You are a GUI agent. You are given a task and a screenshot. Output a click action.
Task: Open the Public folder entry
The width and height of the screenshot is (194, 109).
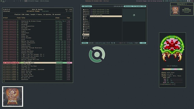86,25
